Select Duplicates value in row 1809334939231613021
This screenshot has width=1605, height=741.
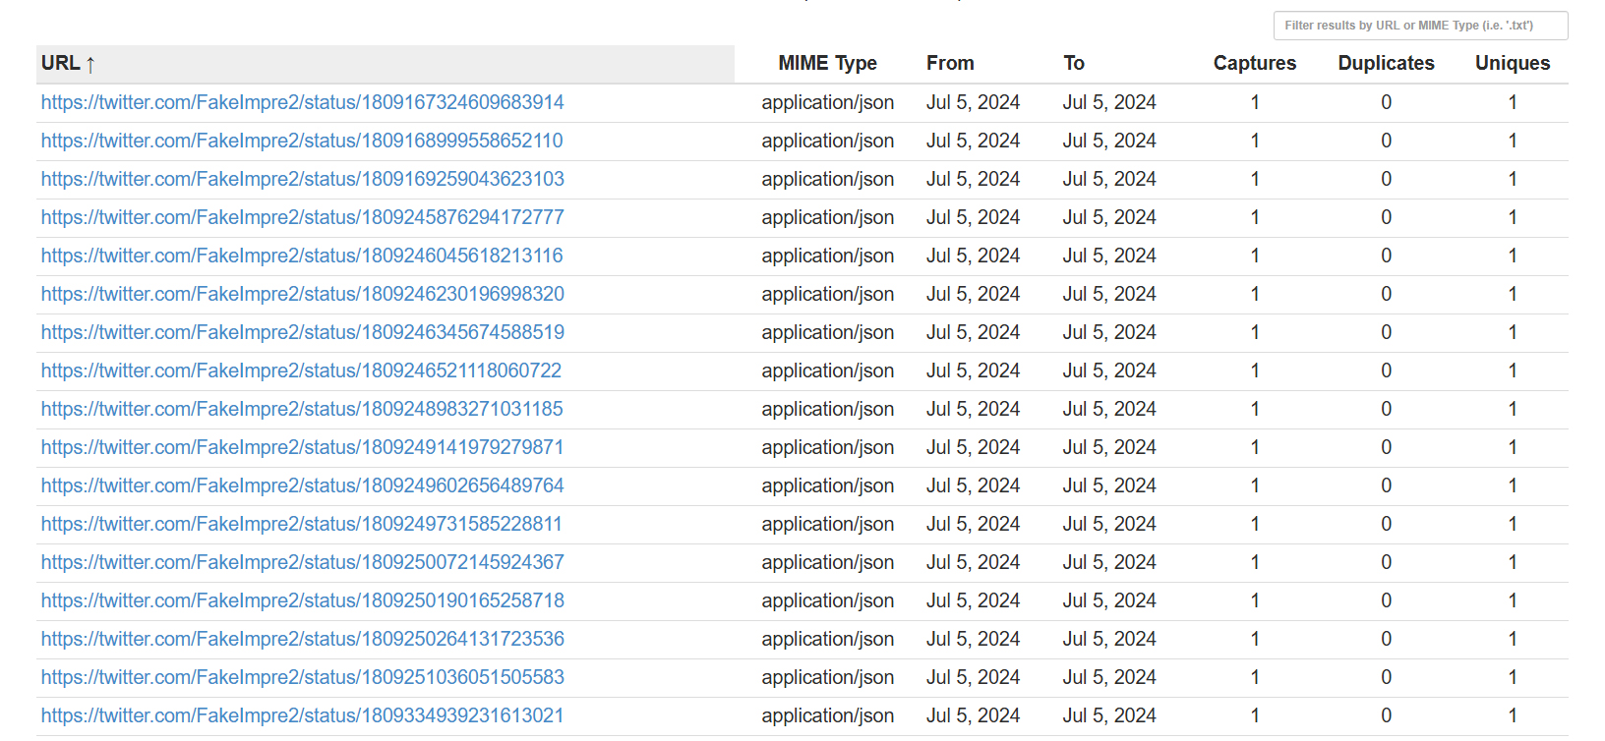click(1386, 715)
